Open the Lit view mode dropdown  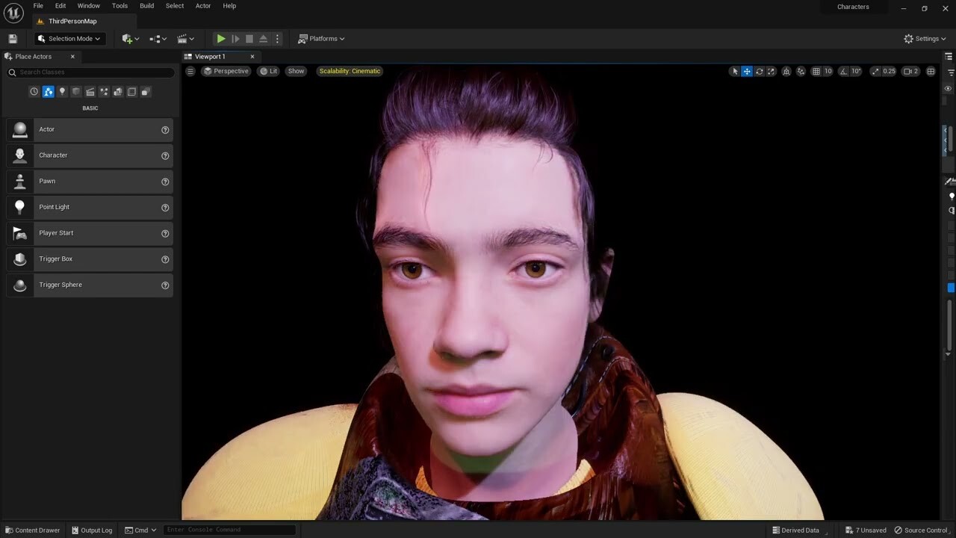tap(269, 71)
